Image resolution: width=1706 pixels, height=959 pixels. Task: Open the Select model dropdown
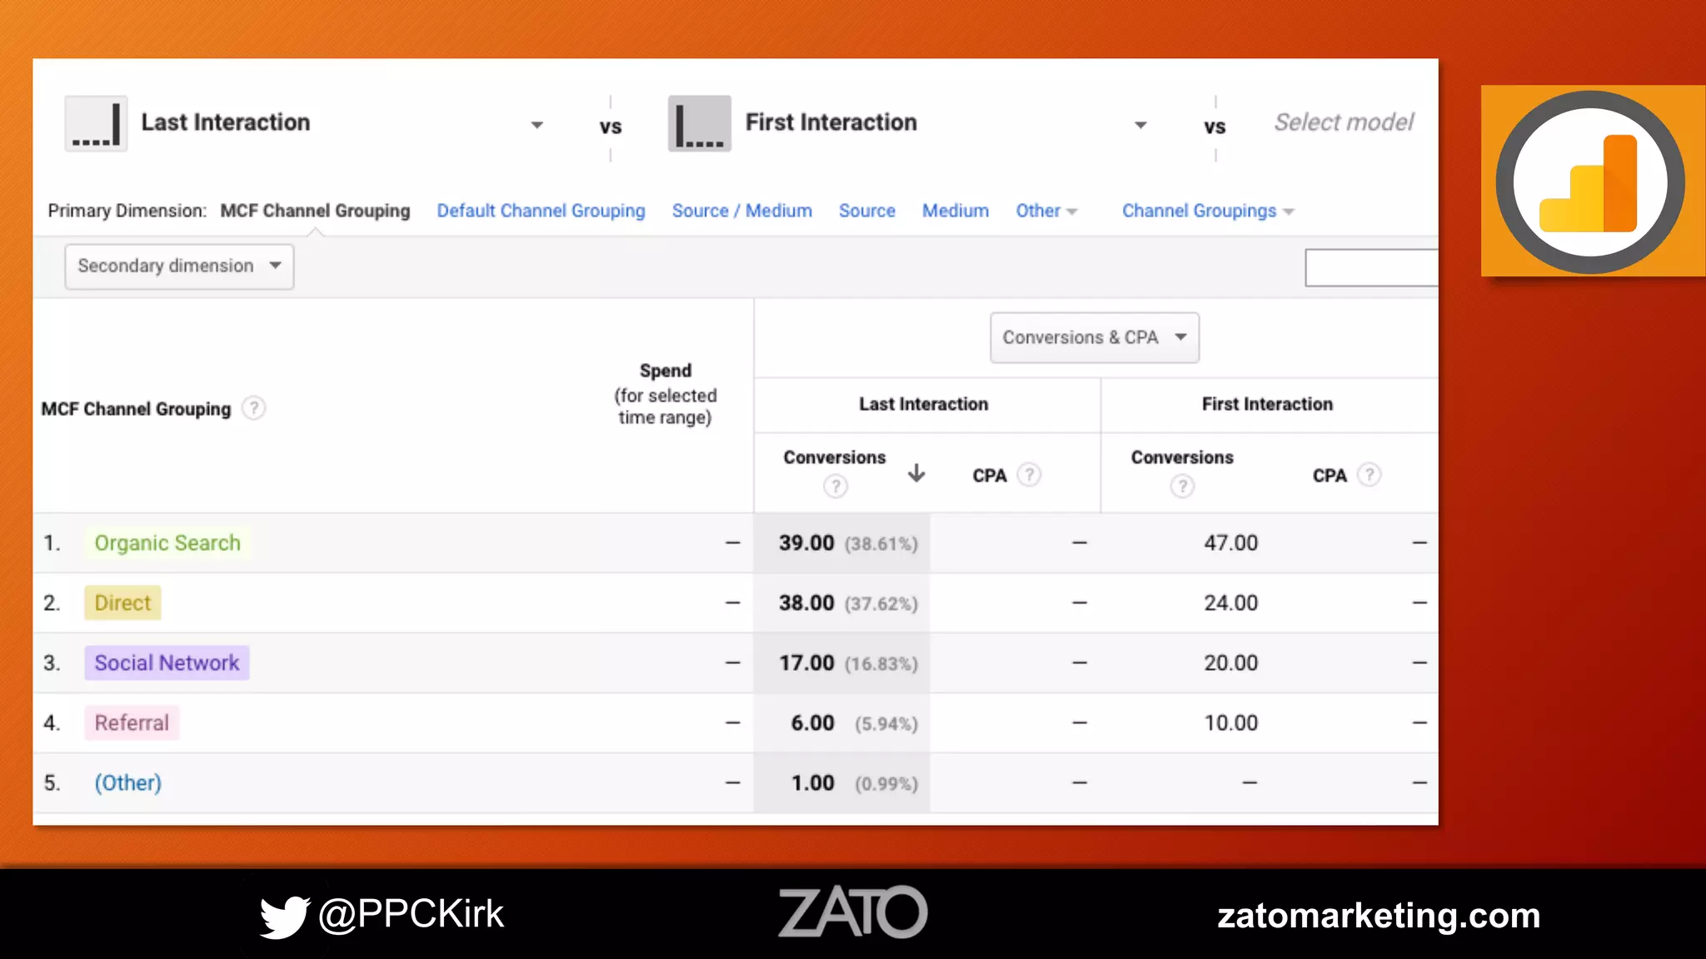[1344, 122]
